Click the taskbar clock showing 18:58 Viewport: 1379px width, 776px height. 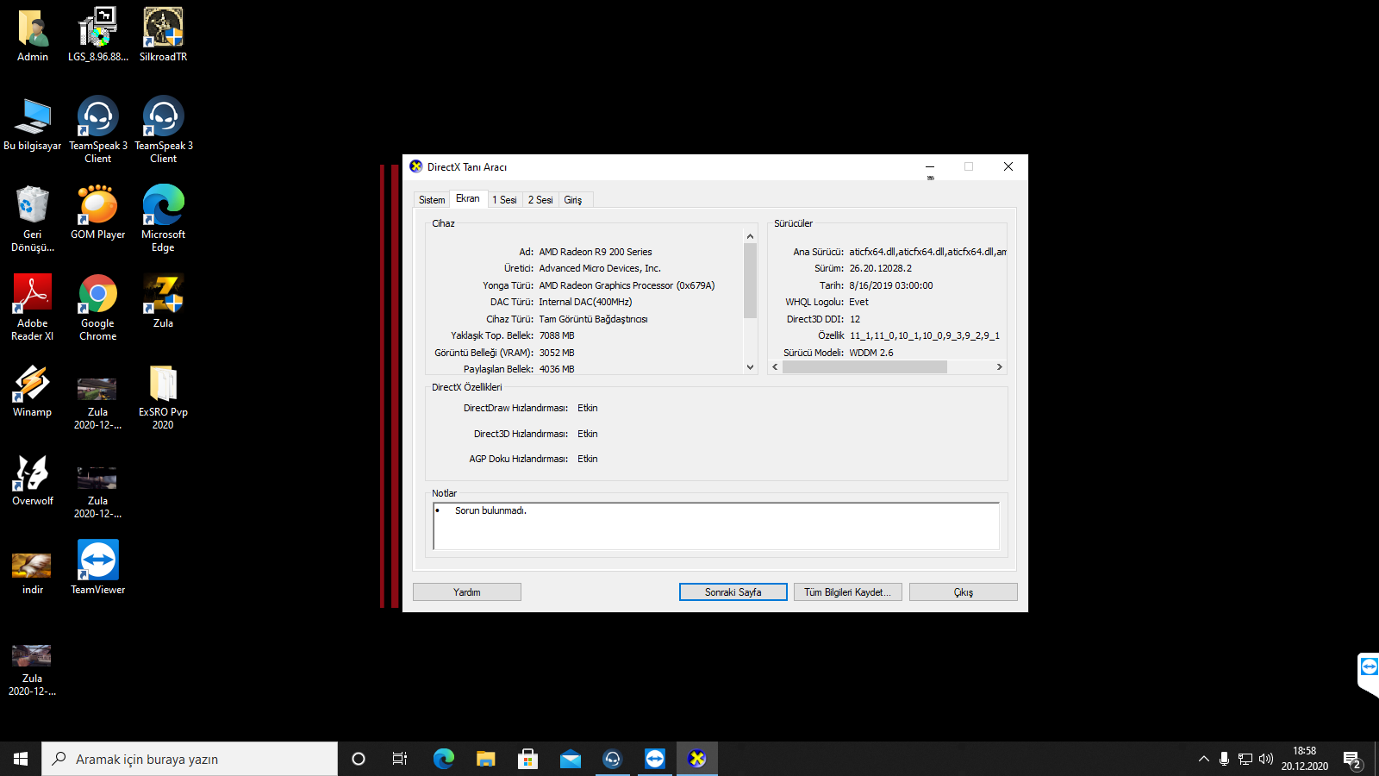1304,759
